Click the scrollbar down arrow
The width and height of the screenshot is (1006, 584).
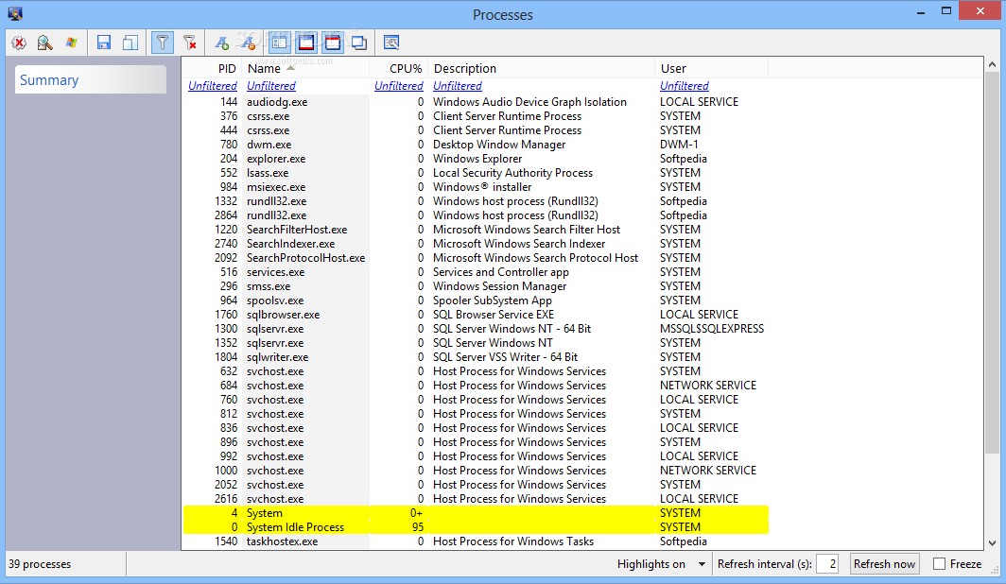pyautogui.click(x=992, y=542)
